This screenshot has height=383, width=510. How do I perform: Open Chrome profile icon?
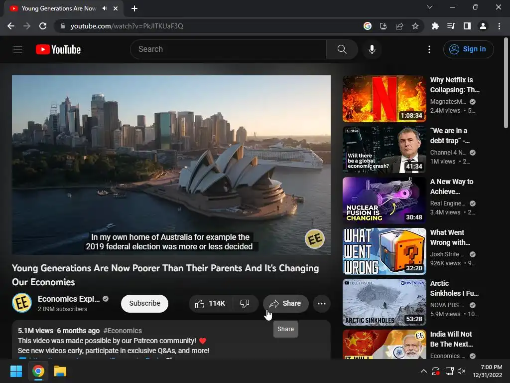click(x=483, y=26)
